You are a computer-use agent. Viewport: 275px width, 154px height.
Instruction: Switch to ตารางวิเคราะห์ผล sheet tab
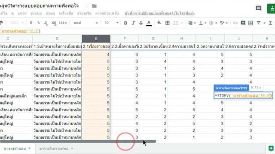[54, 148]
